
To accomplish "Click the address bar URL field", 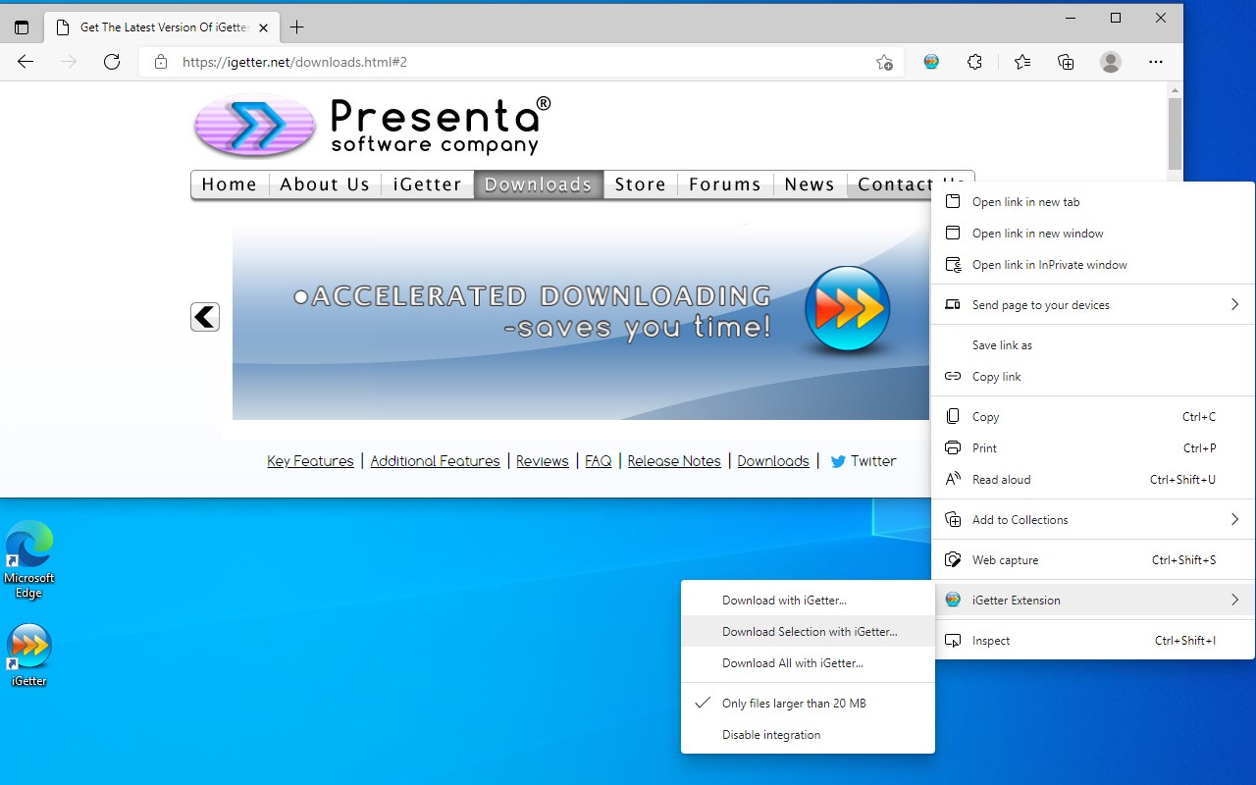I will (520, 62).
